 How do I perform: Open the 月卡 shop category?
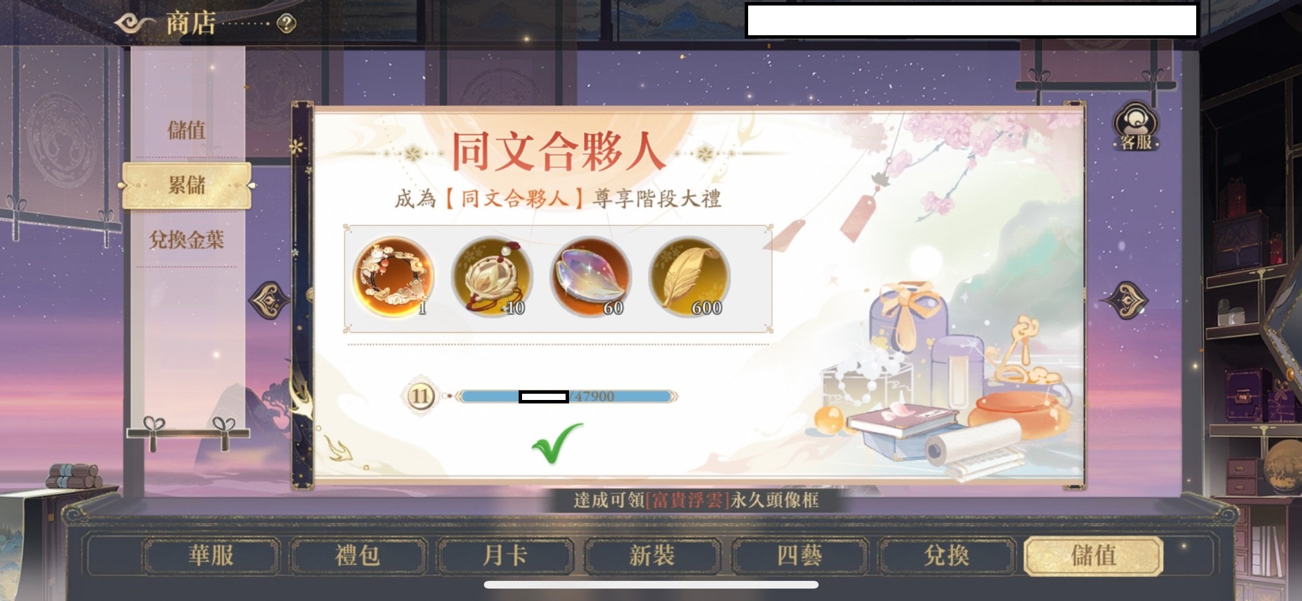point(505,555)
